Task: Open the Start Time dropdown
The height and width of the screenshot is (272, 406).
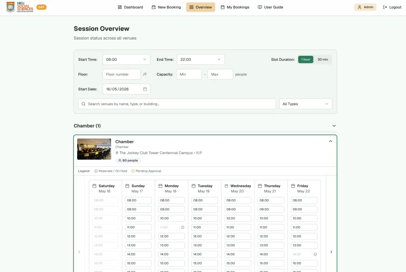Action: (126, 59)
